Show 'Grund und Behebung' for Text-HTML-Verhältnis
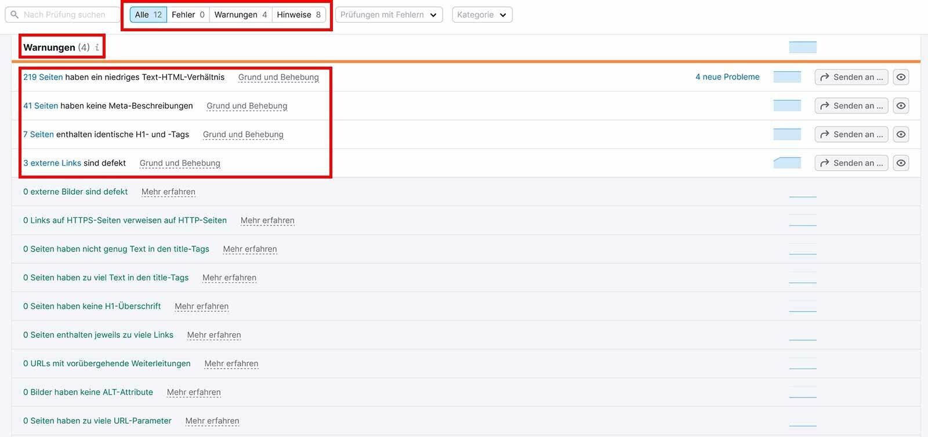The height and width of the screenshot is (437, 928). [x=278, y=77]
